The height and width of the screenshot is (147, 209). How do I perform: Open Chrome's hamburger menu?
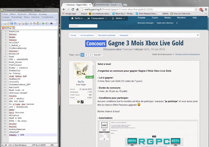[206, 9]
